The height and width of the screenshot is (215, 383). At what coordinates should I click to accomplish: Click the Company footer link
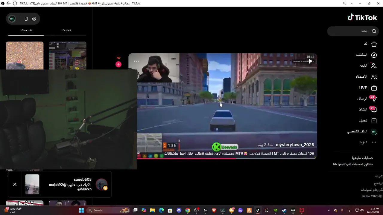coord(379,176)
